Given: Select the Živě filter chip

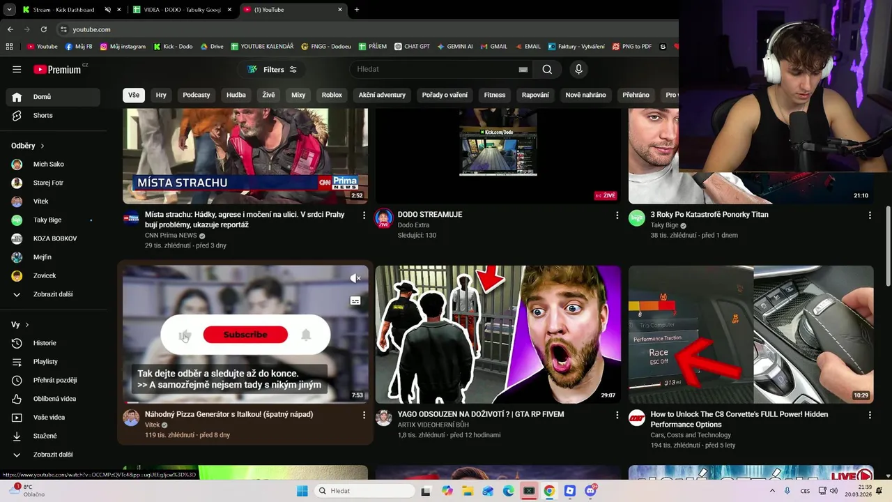Looking at the screenshot, I should pyautogui.click(x=268, y=95).
